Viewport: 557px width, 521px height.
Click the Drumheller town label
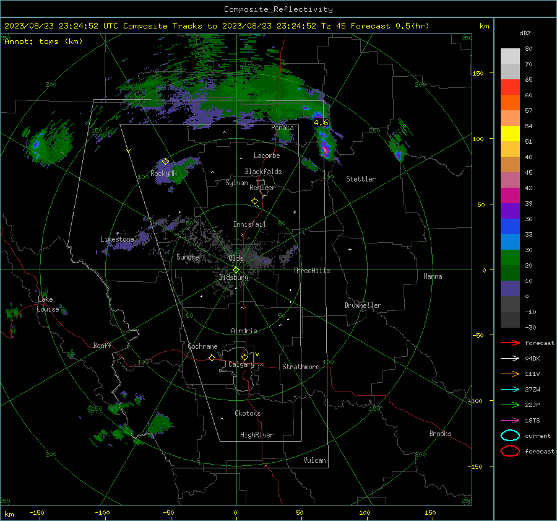[x=363, y=305]
